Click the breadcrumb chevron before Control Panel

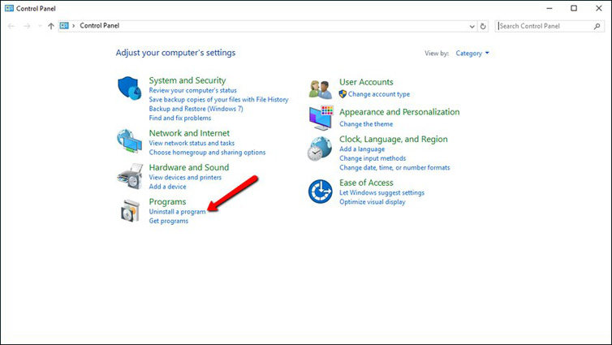pos(74,26)
